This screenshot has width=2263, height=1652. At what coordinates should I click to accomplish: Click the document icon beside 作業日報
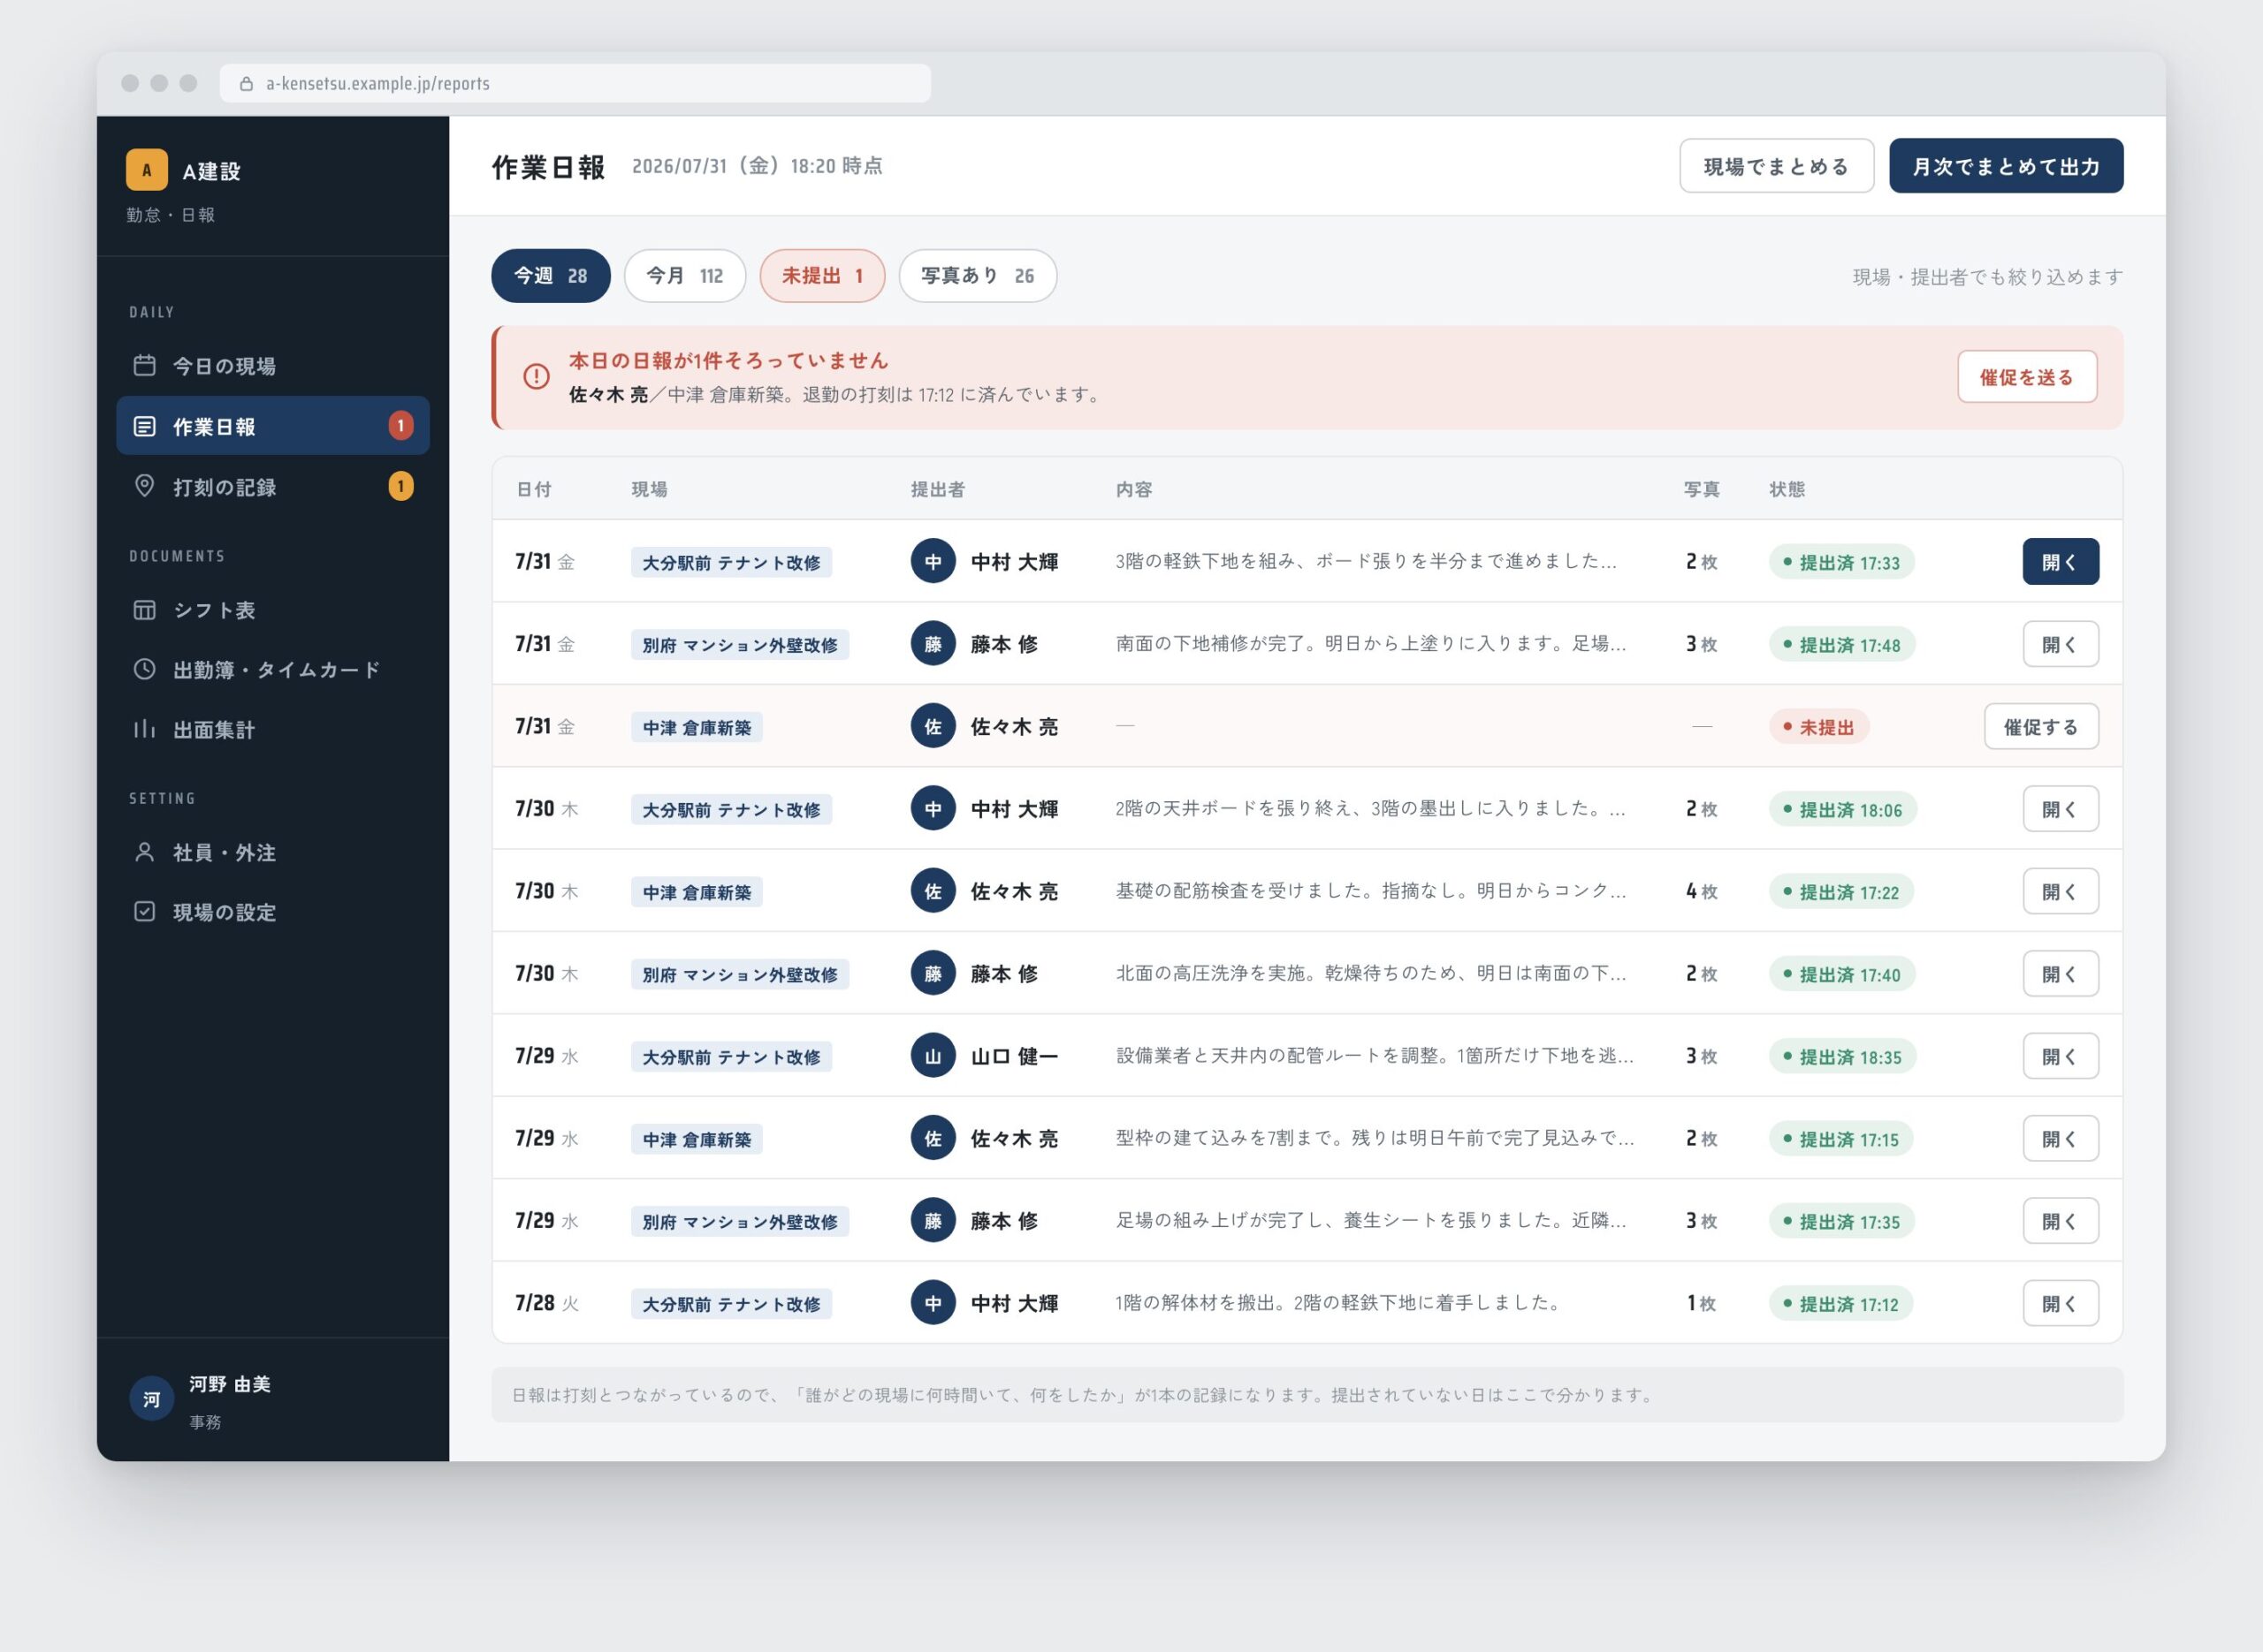[144, 426]
